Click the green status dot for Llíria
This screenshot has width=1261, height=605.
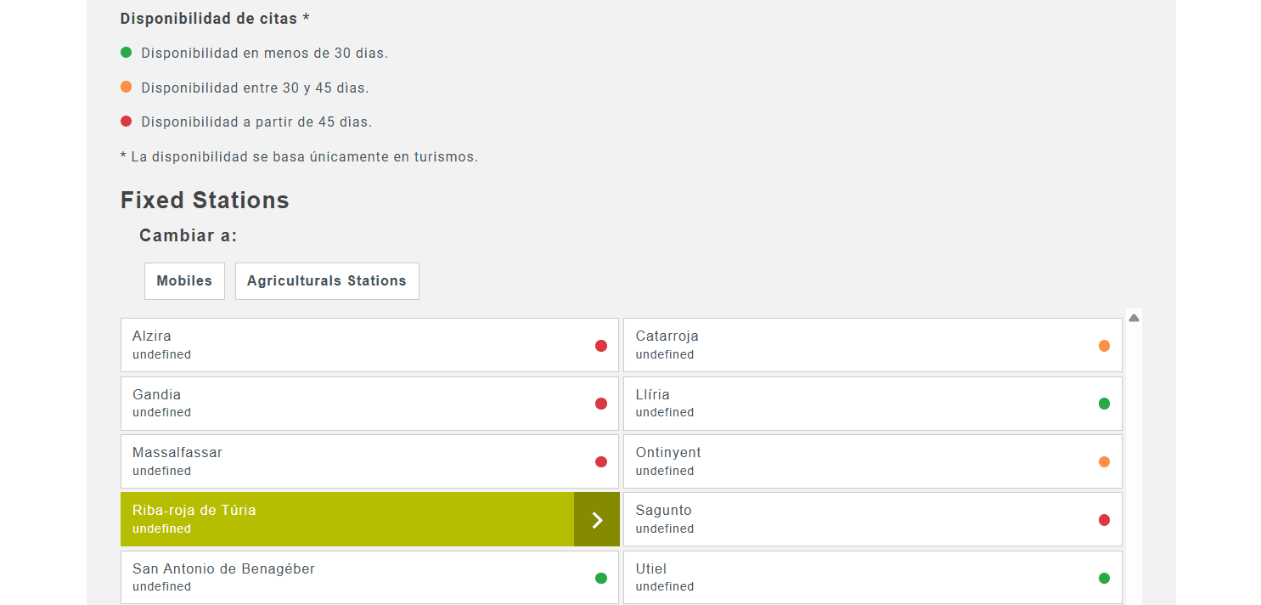click(1104, 404)
